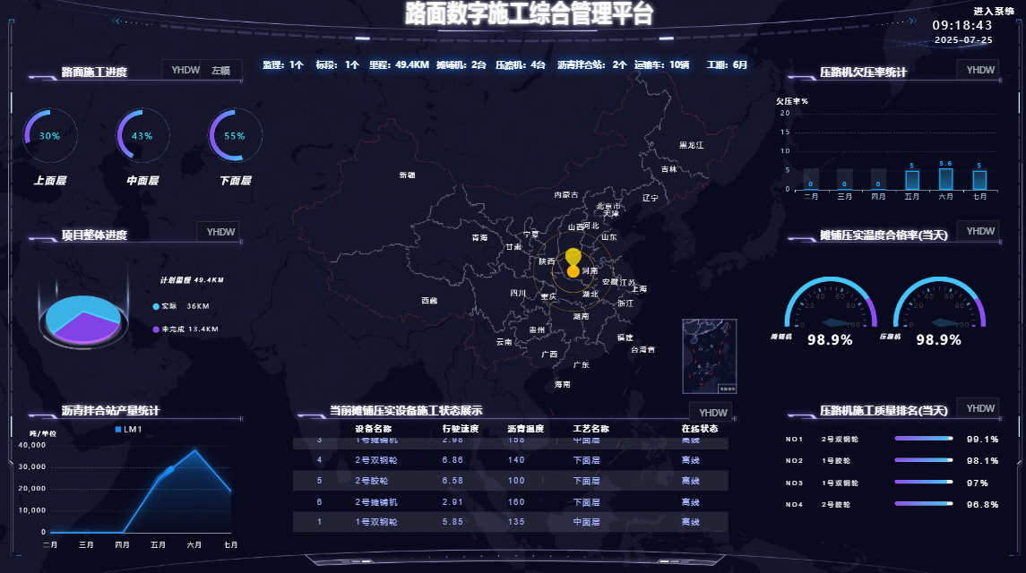The width and height of the screenshot is (1026, 573).
Task: Open YHDW dropdown in 项目整体进度 panel
Action: [x=220, y=232]
